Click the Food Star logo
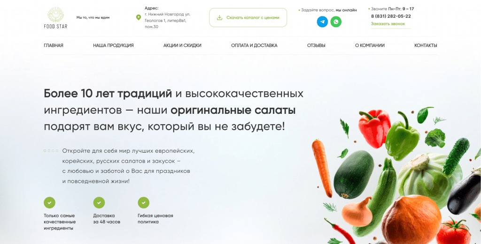Image resolution: width=481 pixels, height=244 pixels. [55, 18]
